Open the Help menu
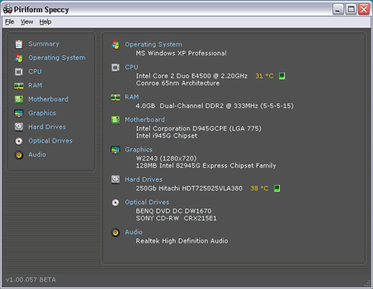Screen dimensions: 373x289 click(46, 22)
